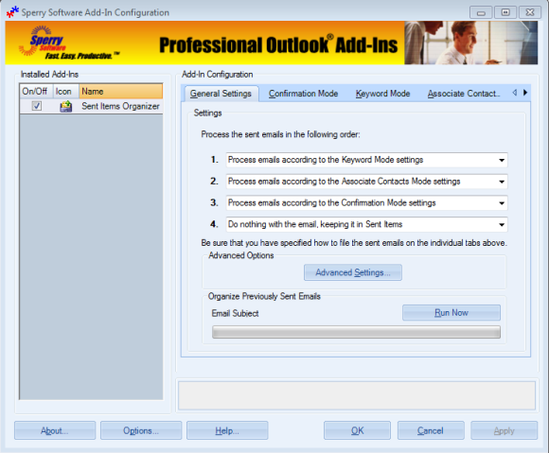Image resolution: width=549 pixels, height=453 pixels.
Task: Switch to the General Settings tab
Action: pyautogui.click(x=221, y=94)
